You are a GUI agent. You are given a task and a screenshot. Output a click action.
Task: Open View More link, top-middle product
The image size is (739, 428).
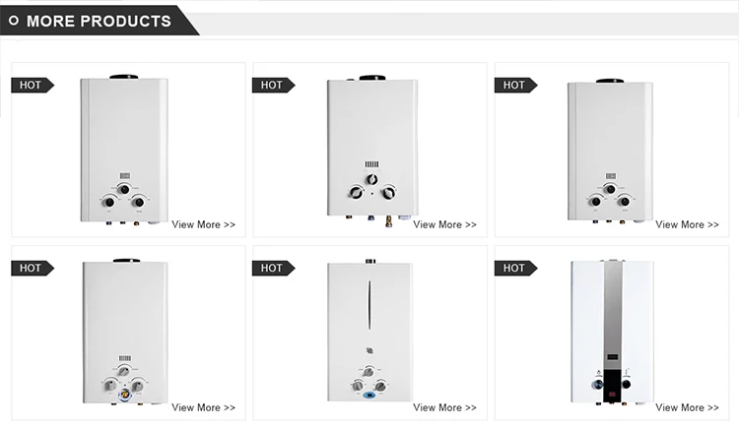444,224
